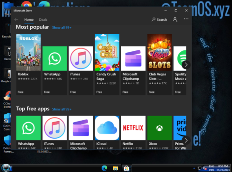Switch to the Home tab

click(29, 19)
